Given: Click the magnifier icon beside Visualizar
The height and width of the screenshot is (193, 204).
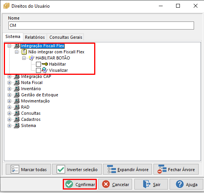Looking at the screenshot, I should (45, 70).
